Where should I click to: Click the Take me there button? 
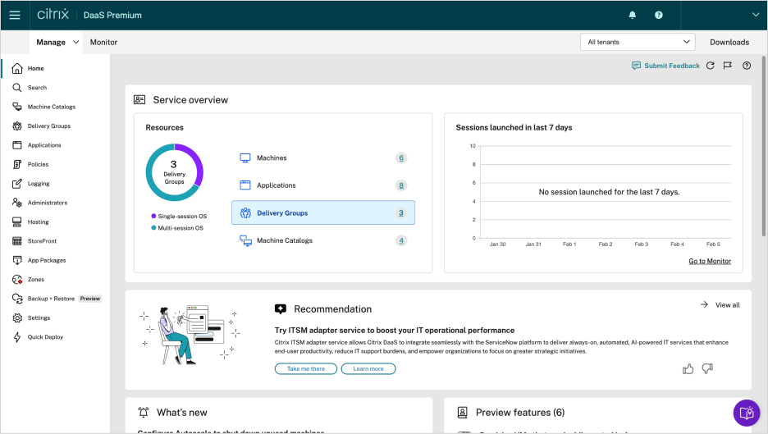tap(305, 369)
